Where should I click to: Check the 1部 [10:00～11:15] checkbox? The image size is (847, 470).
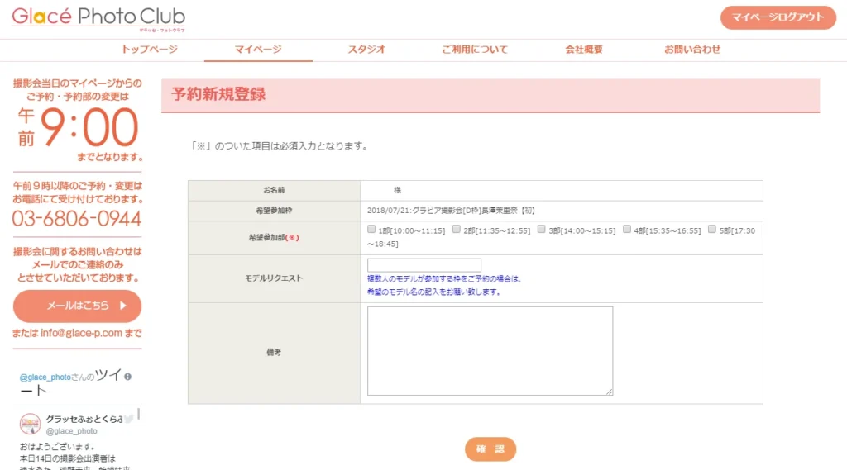[372, 230]
